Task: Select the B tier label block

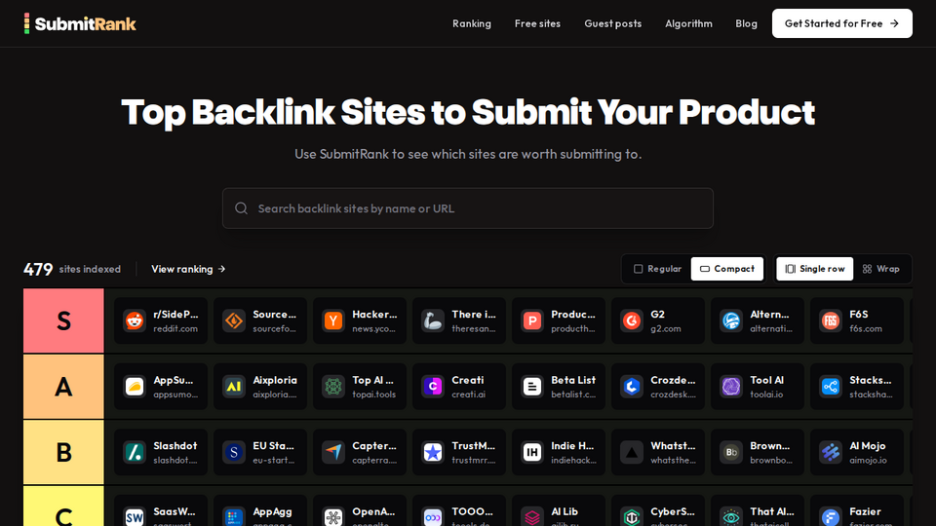Action: 63,452
